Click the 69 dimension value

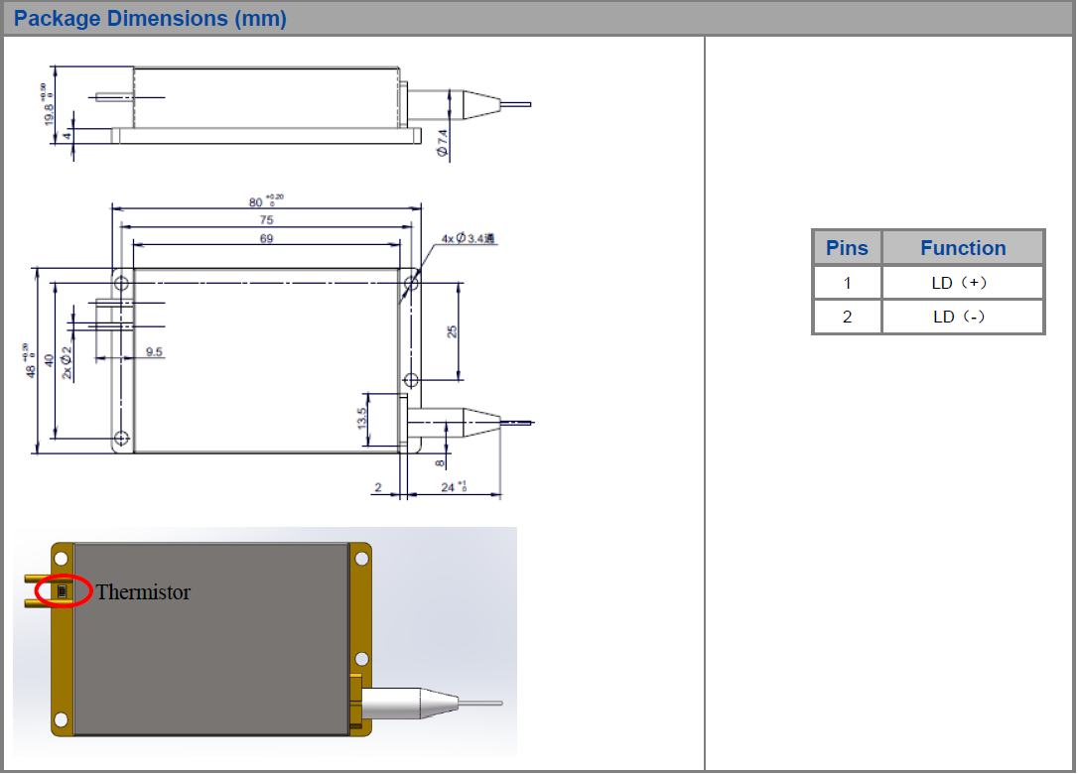[x=266, y=238]
